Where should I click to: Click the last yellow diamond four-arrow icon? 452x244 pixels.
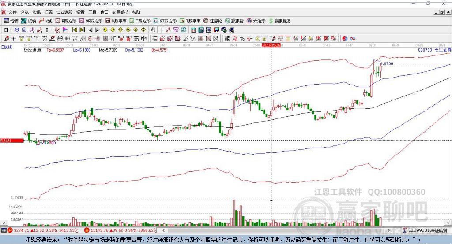point(143,30)
